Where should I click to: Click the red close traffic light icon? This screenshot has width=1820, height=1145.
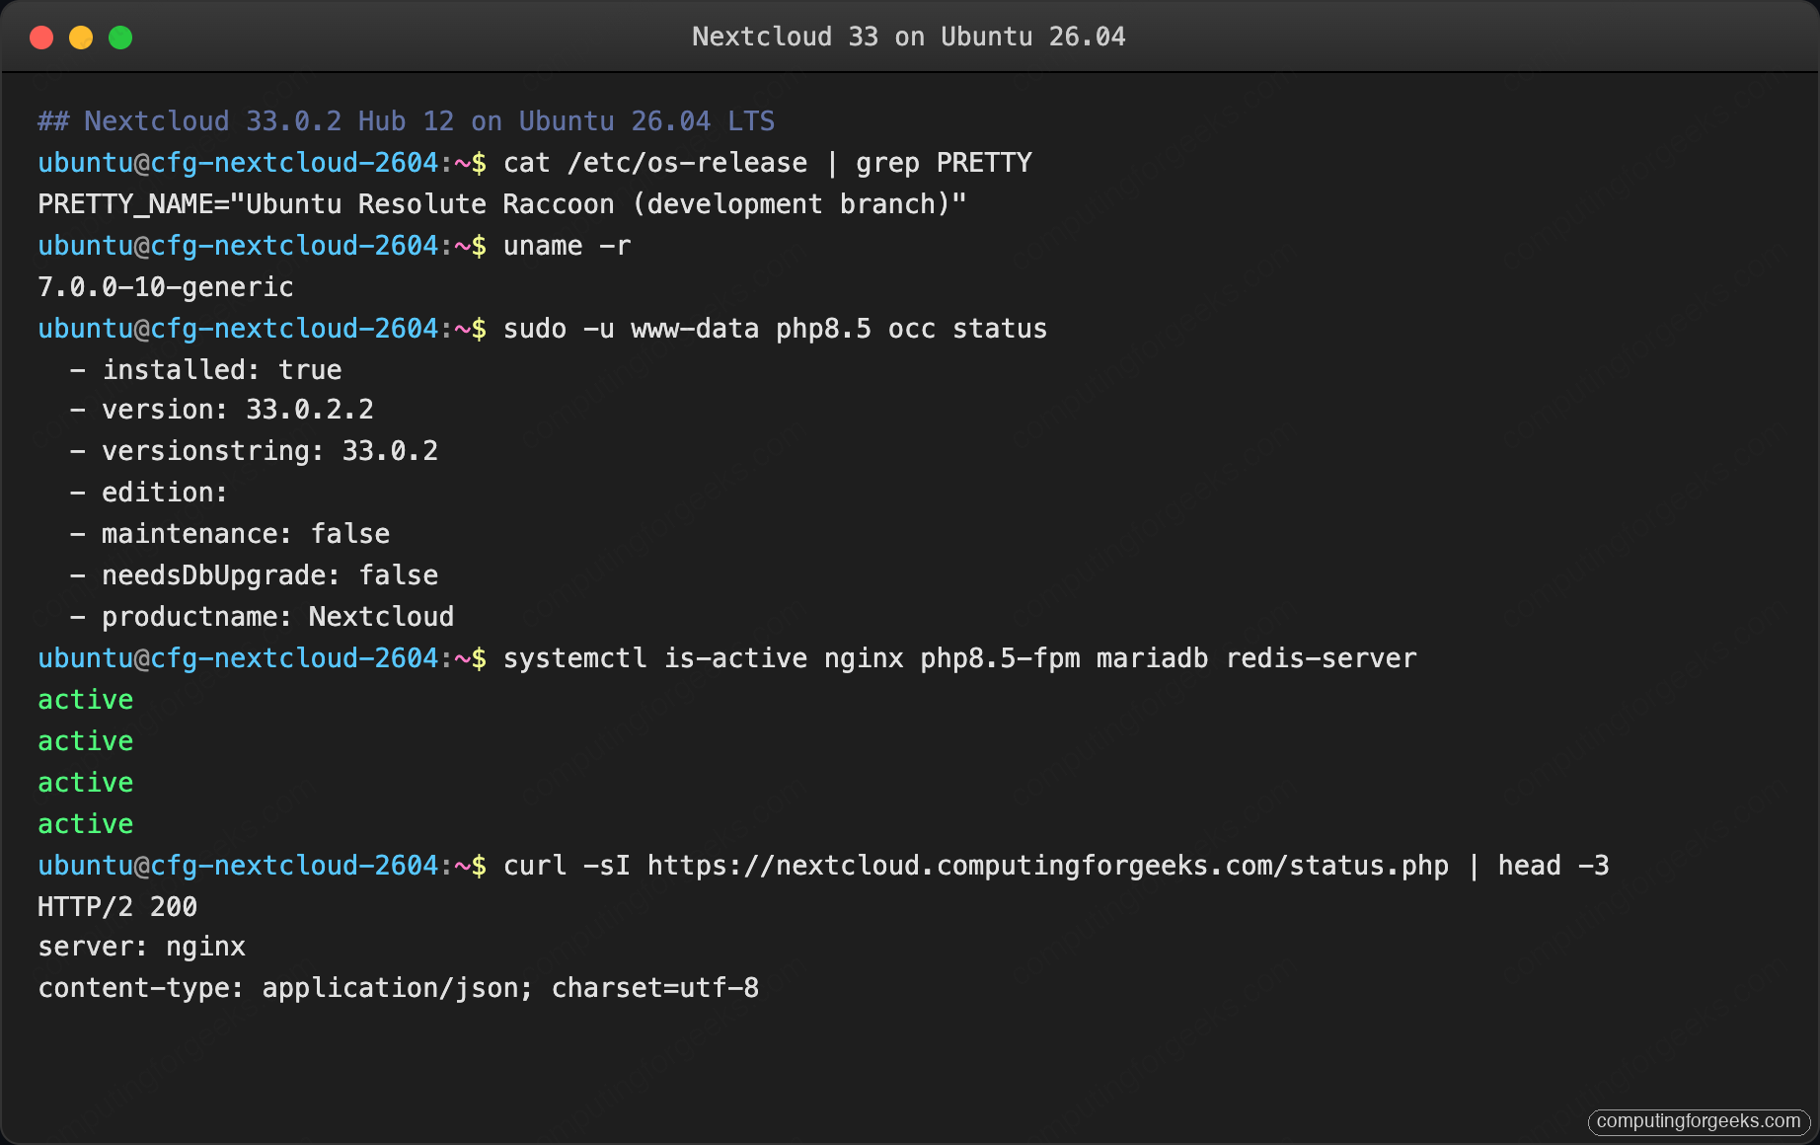pos(40,37)
